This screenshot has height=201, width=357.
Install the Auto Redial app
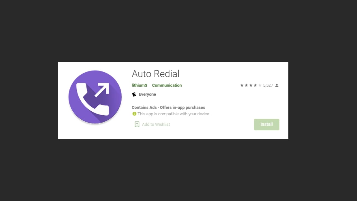[267, 125]
